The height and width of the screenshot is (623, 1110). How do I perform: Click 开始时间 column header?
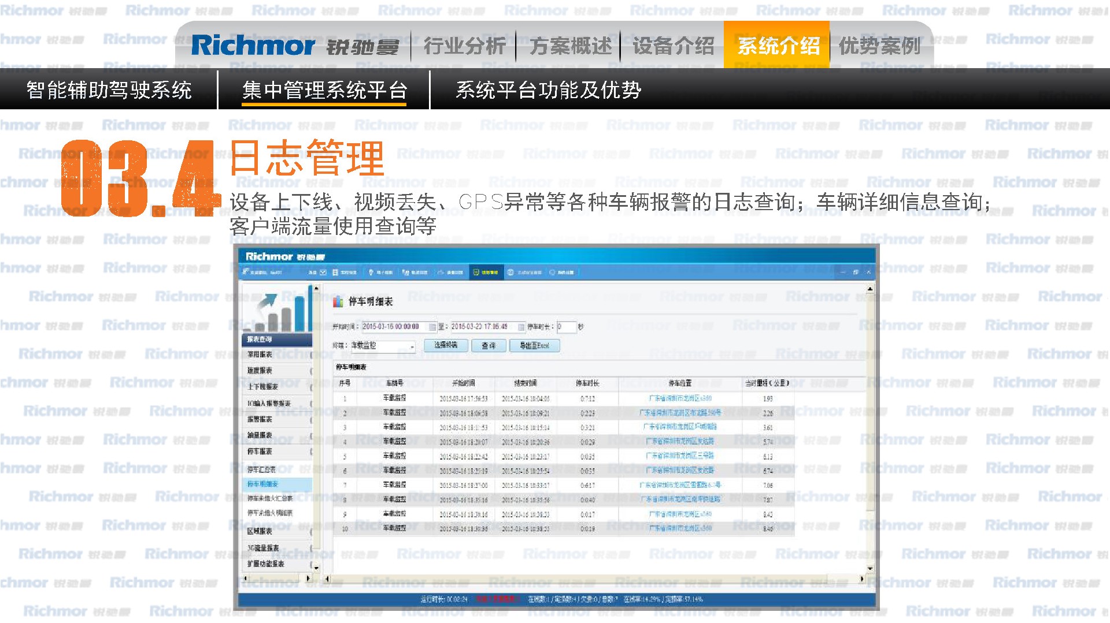[x=464, y=383]
